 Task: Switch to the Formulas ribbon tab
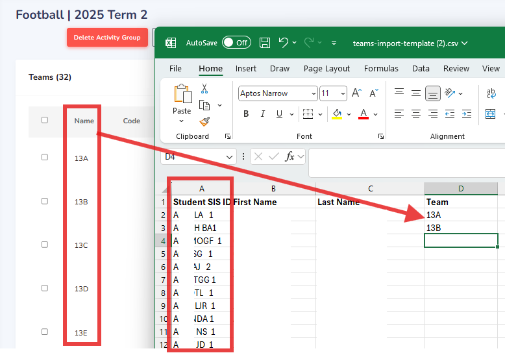(381, 68)
